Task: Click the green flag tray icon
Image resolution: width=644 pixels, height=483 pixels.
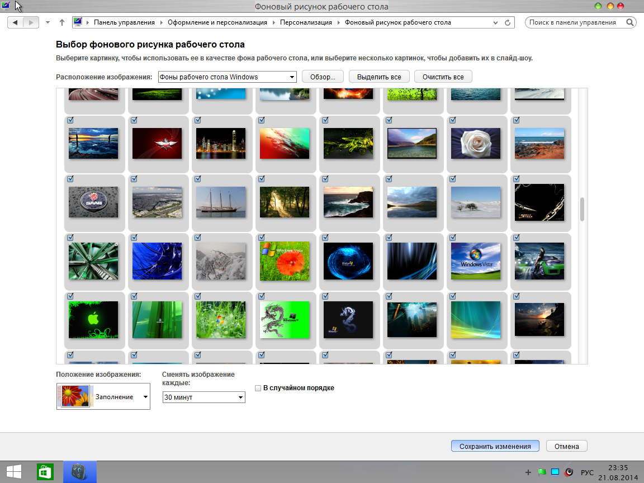Action: pos(542,472)
